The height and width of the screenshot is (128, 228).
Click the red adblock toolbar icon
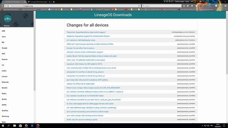[x=201, y=6]
